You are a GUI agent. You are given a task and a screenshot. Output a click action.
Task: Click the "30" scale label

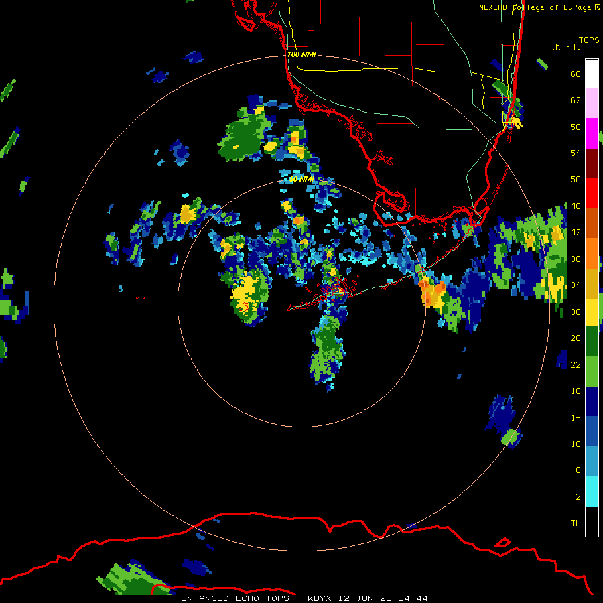click(576, 312)
